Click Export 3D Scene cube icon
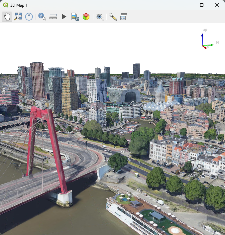 pyautogui.click(x=86, y=17)
